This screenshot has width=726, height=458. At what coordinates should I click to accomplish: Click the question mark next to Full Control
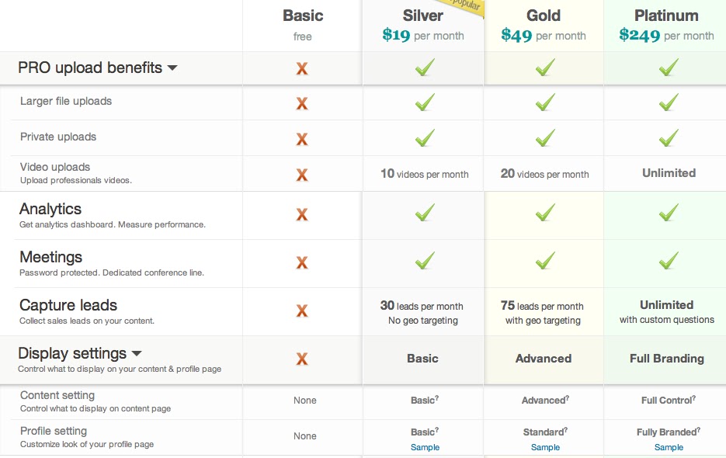click(x=693, y=397)
